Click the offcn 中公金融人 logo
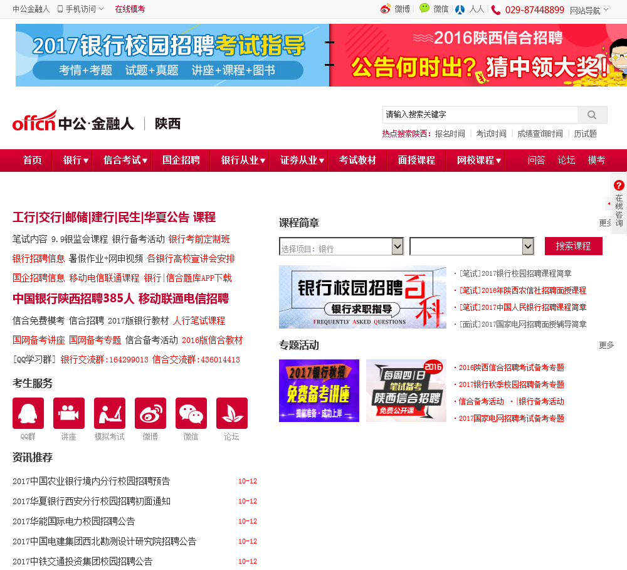This screenshot has width=627, height=570. tap(73, 121)
